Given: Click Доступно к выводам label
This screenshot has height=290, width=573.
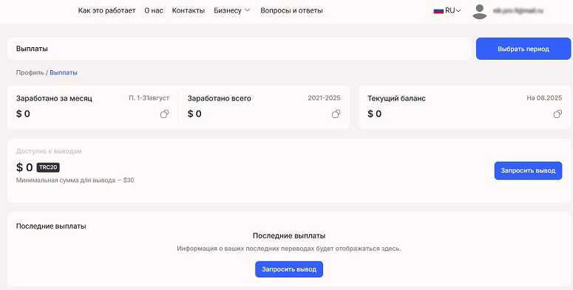Looking at the screenshot, I should (x=49, y=151).
